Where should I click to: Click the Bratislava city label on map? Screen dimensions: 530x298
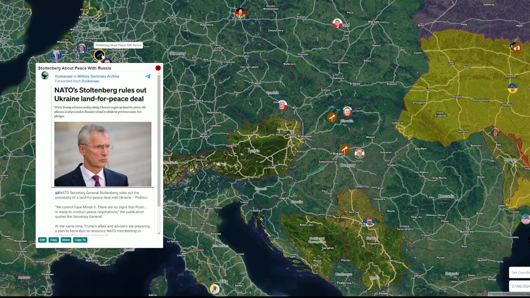pos(304,136)
